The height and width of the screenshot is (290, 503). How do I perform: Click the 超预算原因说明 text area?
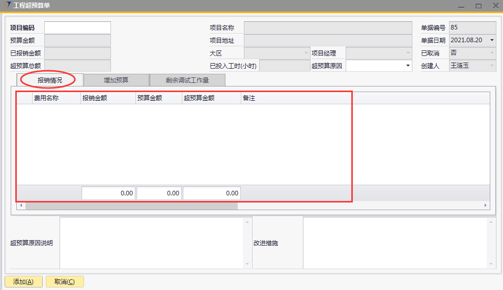click(152, 243)
